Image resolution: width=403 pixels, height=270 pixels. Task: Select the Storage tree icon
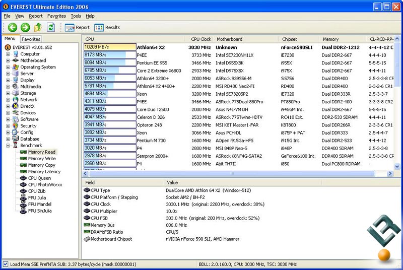16,93
